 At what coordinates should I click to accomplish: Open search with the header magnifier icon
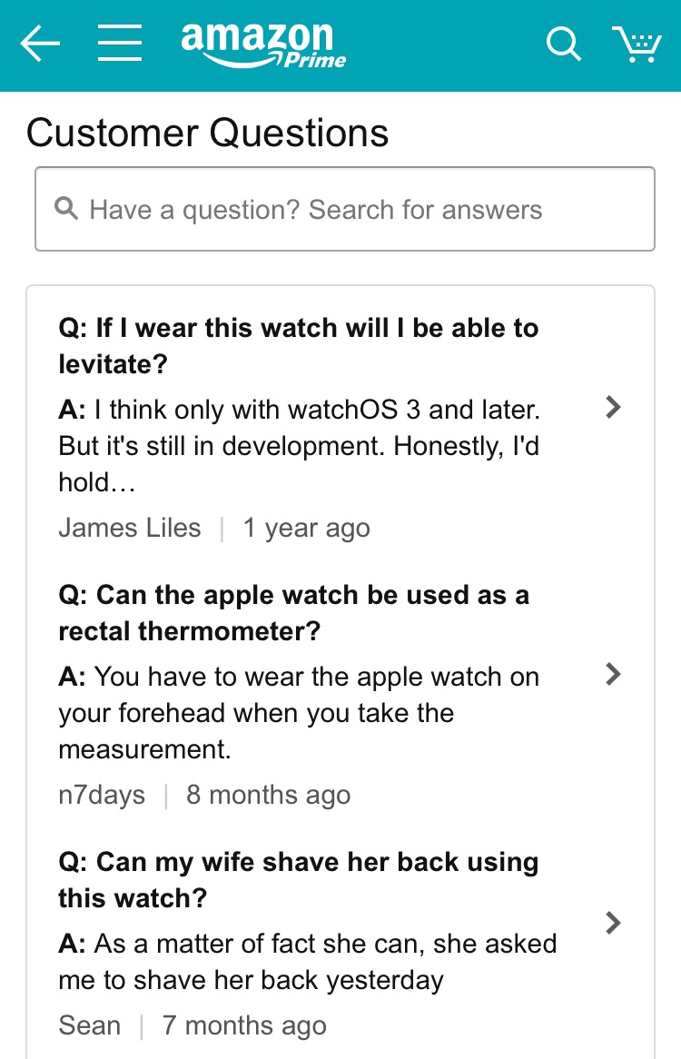tap(564, 44)
